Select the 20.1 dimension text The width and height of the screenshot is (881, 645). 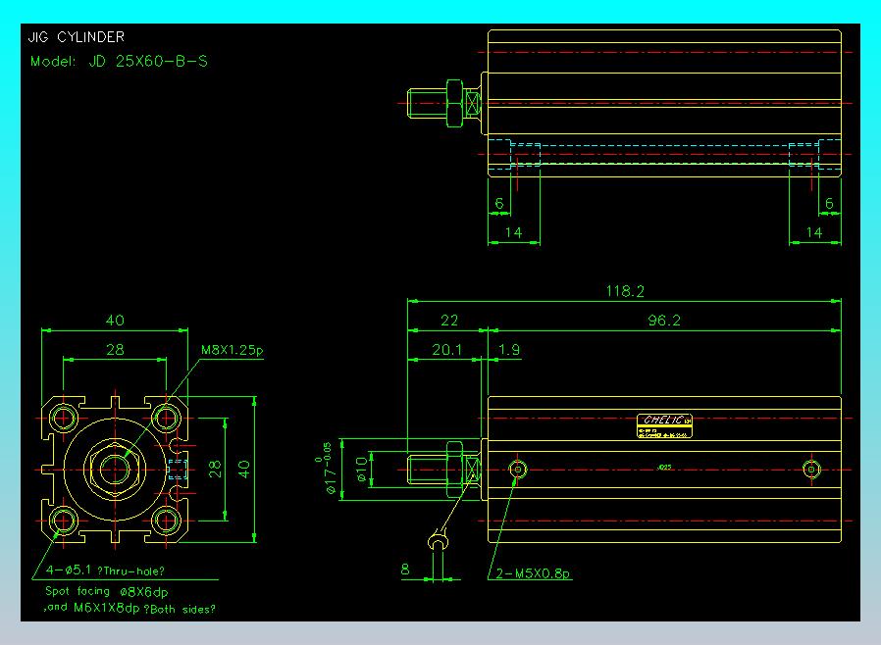(x=446, y=350)
